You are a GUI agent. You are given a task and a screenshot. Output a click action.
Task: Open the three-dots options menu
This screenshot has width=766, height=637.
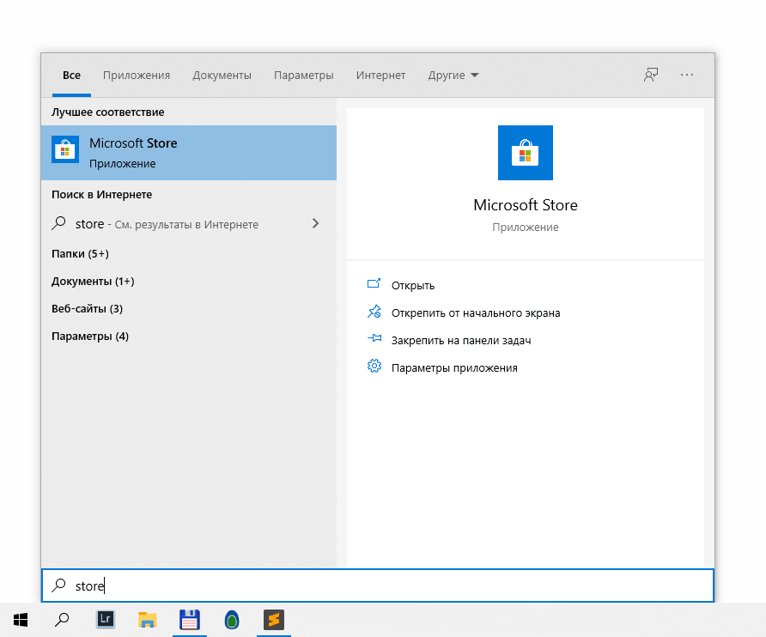[x=687, y=75]
